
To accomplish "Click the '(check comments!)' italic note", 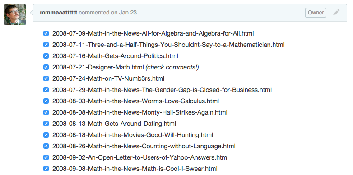I will tap(172, 68).
